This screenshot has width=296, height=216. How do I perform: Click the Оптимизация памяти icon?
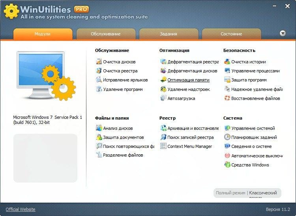(x=163, y=80)
